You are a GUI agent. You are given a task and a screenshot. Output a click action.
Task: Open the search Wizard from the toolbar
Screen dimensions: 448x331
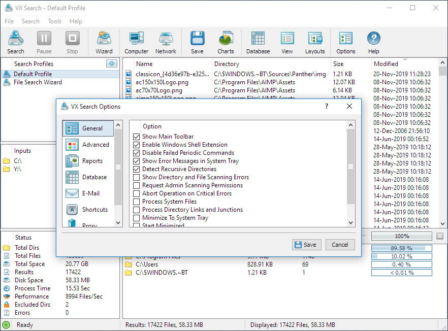point(104,42)
